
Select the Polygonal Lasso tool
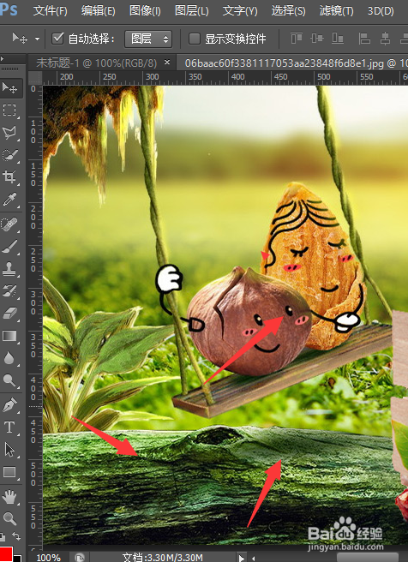click(9, 133)
